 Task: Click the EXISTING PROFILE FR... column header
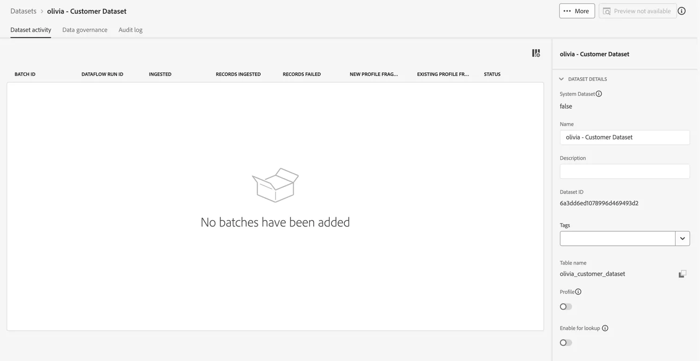[x=443, y=74]
